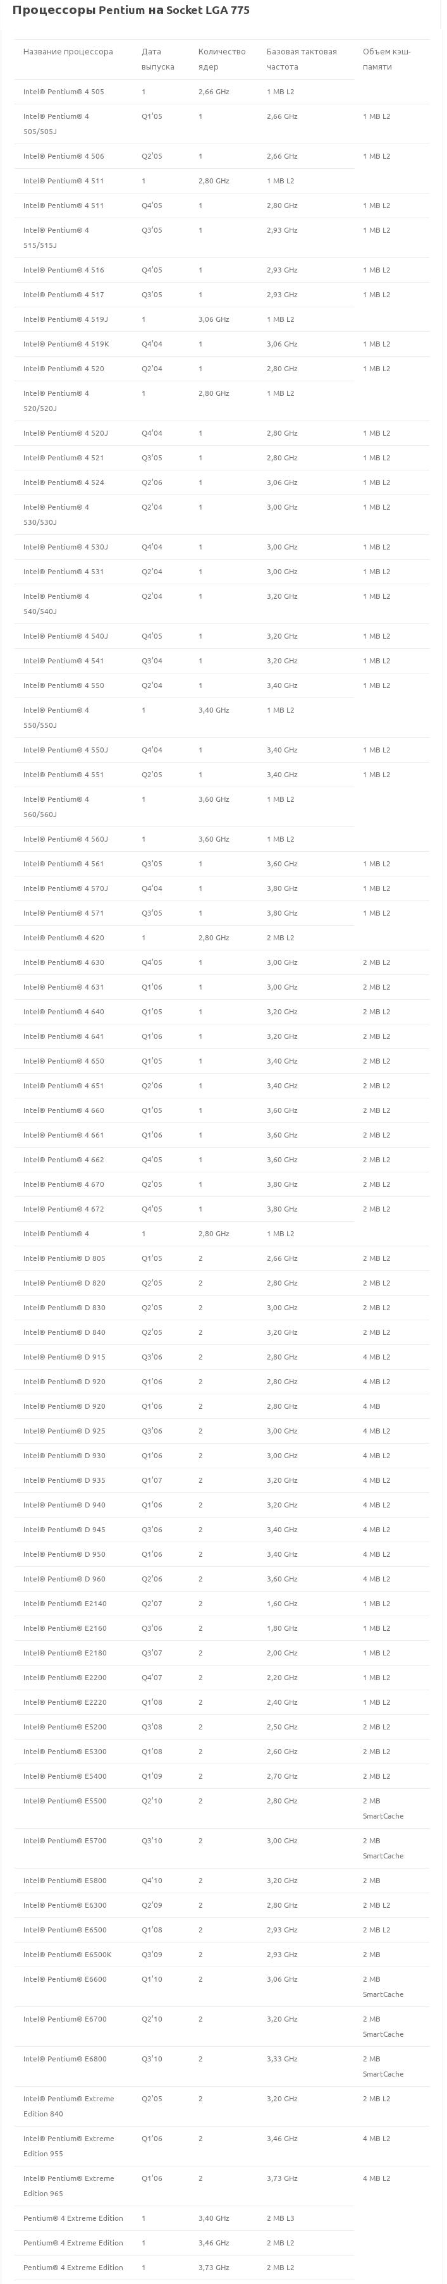Select the Pentium Extreme Edition 965 name
The width and height of the screenshot is (447, 2284).
coord(68,2185)
